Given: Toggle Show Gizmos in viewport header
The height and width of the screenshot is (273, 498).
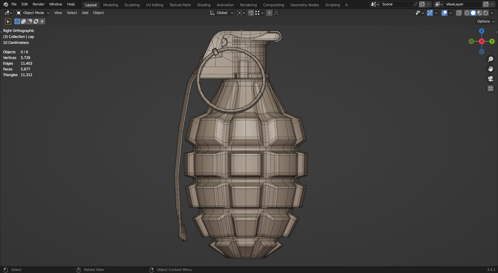Looking at the screenshot, I should (430, 13).
